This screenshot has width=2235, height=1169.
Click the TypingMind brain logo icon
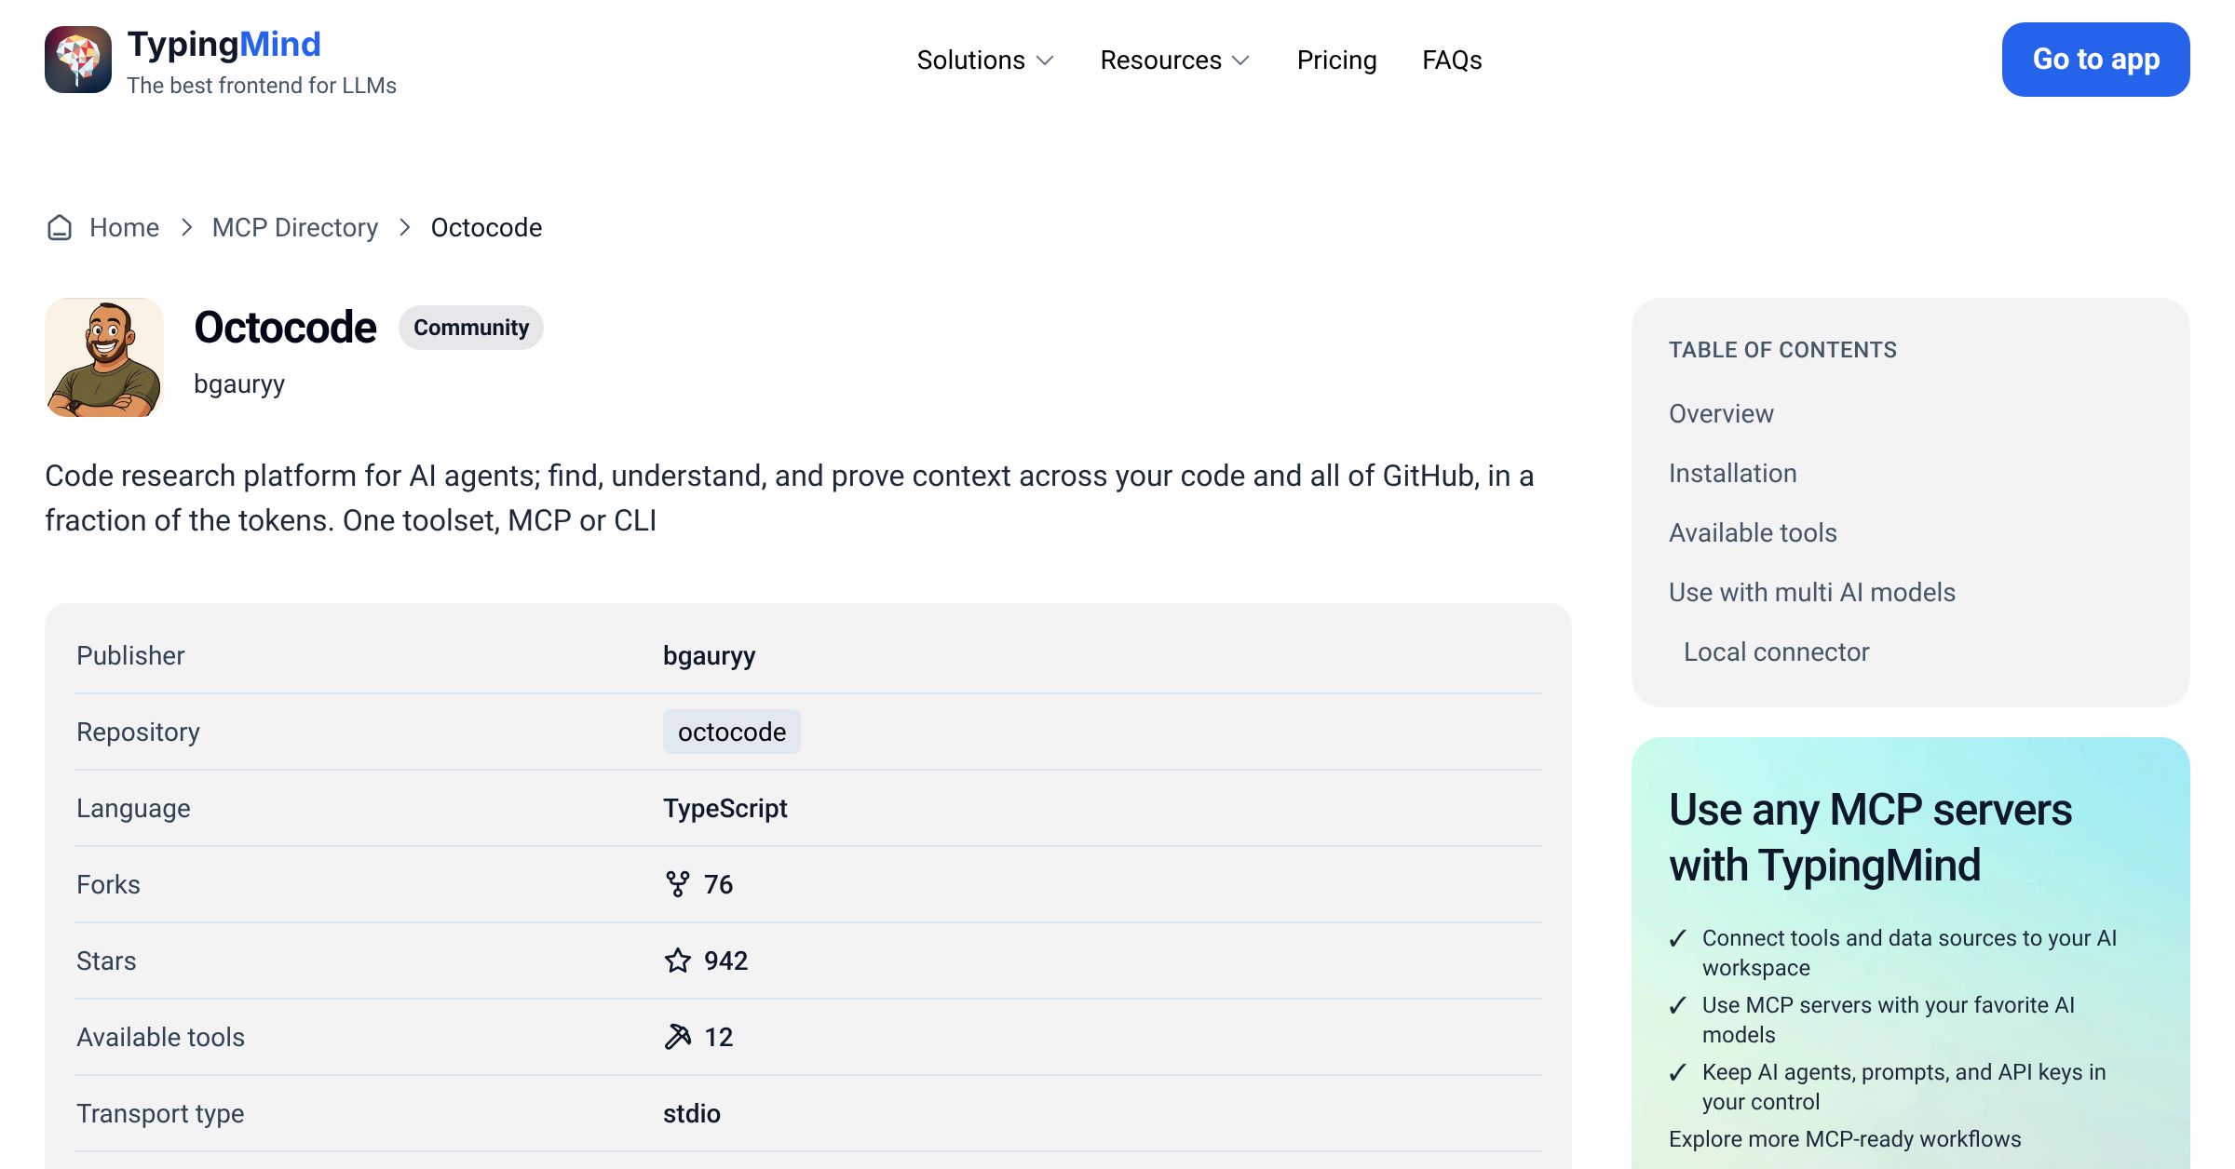78,60
